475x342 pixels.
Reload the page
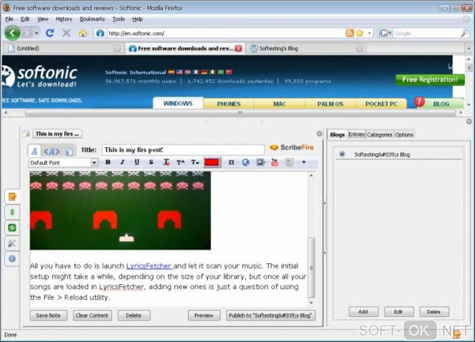(50, 33)
